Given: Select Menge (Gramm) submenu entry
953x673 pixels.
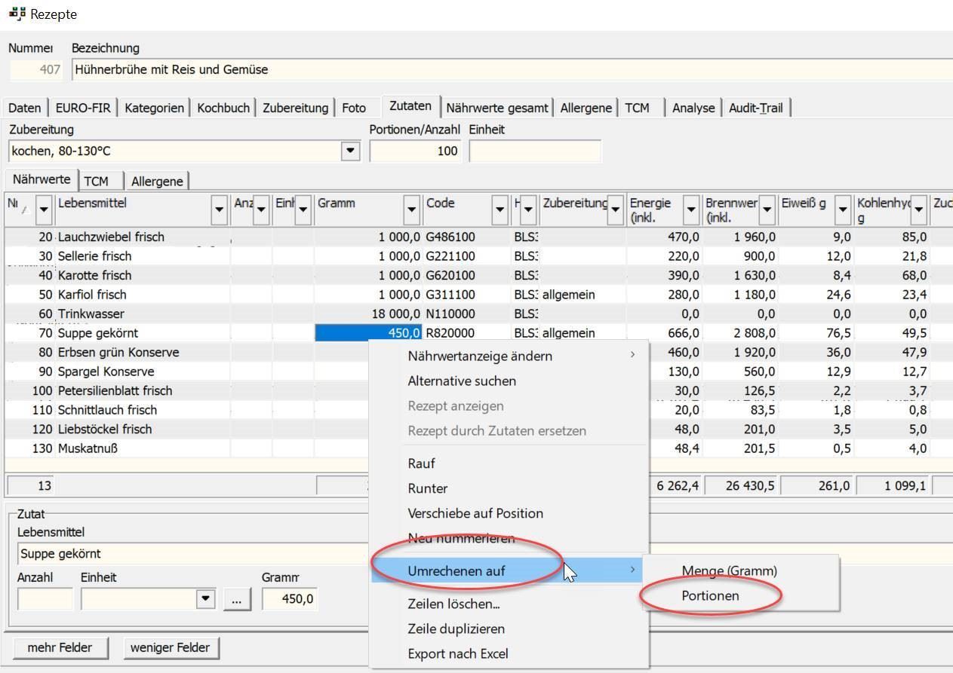Looking at the screenshot, I should pos(729,571).
